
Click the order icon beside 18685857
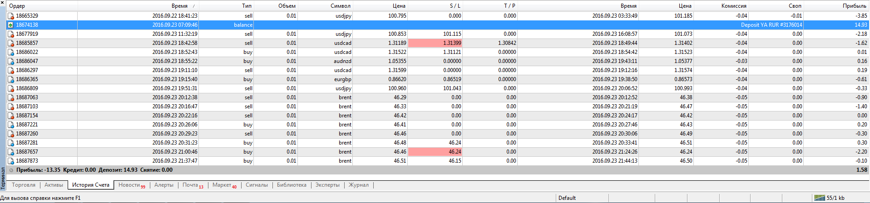pyautogui.click(x=10, y=43)
